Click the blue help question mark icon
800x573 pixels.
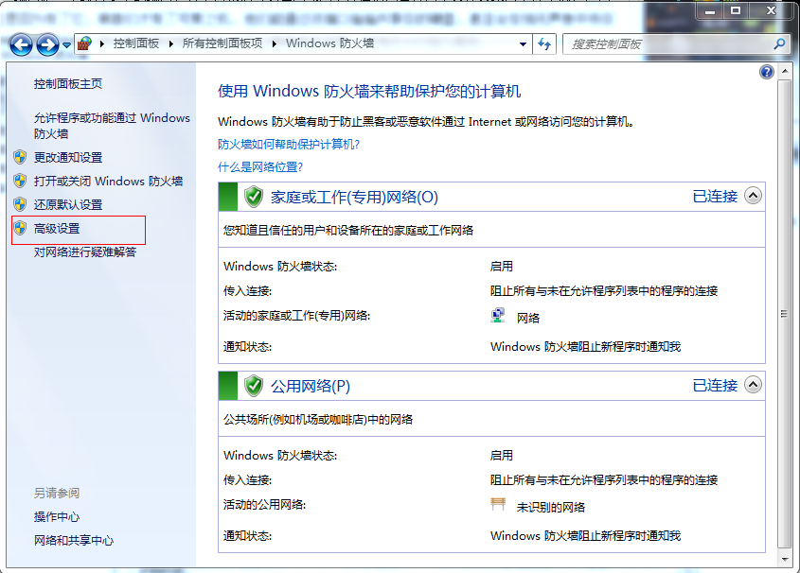tap(767, 72)
